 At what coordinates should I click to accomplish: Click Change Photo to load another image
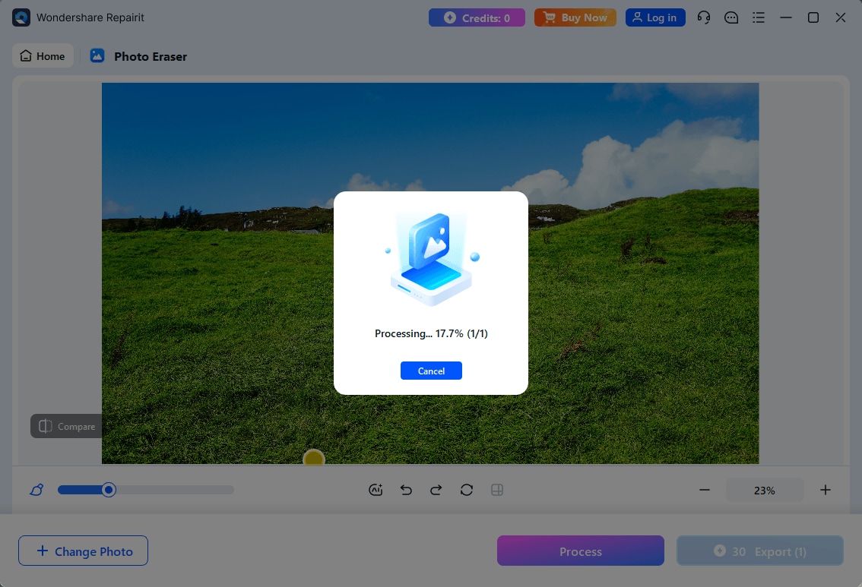(83, 551)
